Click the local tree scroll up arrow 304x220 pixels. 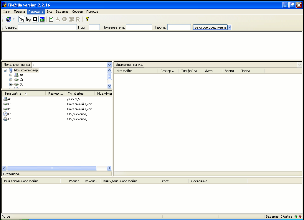(109, 70)
